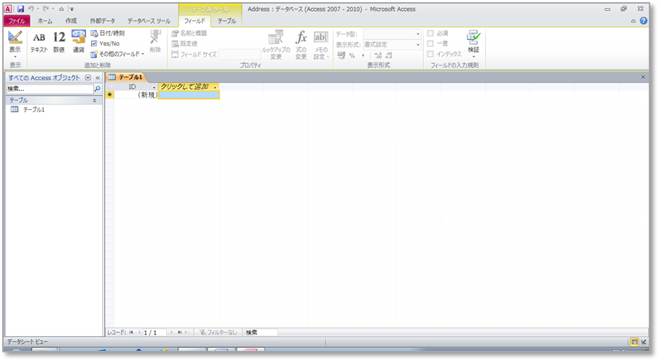Open the ファイル tab
659x361 pixels.
pyautogui.click(x=17, y=20)
